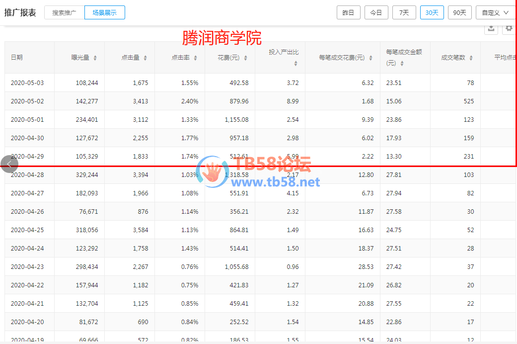Click exposure value 329,244
The width and height of the screenshot is (517, 344).
[x=87, y=175]
